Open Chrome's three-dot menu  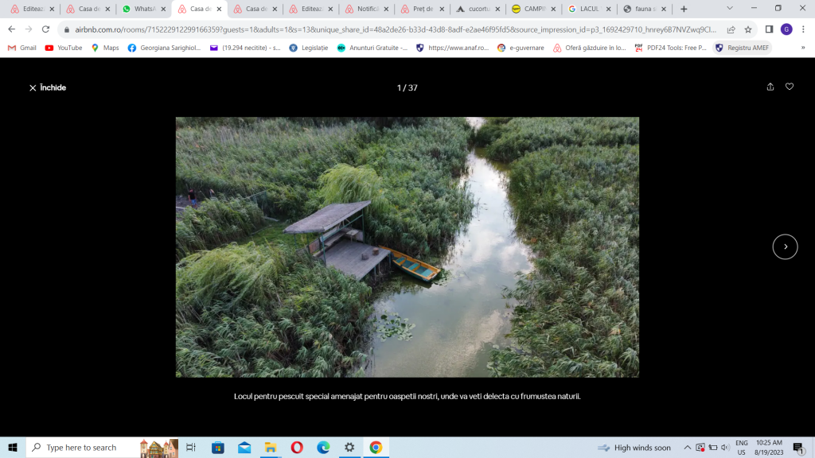click(x=804, y=29)
